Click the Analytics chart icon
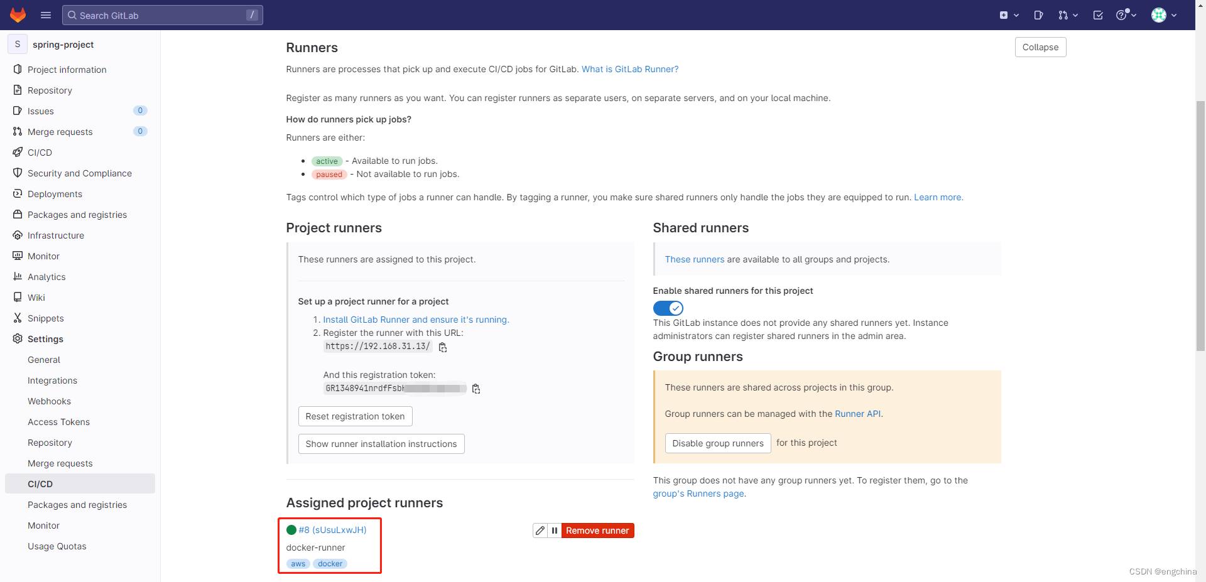Screen dimensions: 1206x582 [x=18, y=276]
